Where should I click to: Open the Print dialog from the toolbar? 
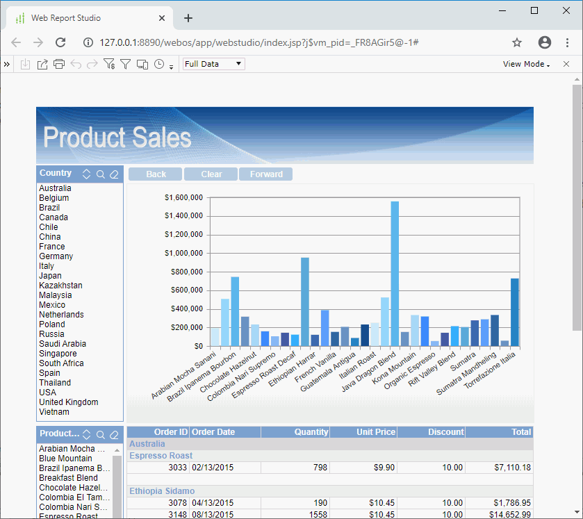tap(59, 64)
